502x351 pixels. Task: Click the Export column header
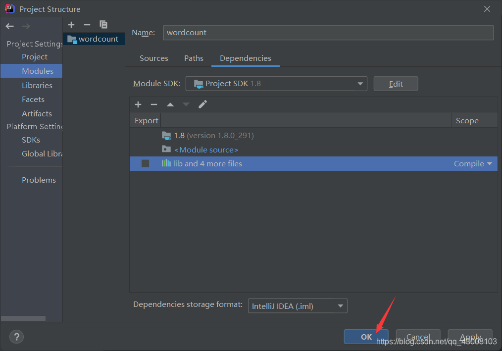point(147,121)
